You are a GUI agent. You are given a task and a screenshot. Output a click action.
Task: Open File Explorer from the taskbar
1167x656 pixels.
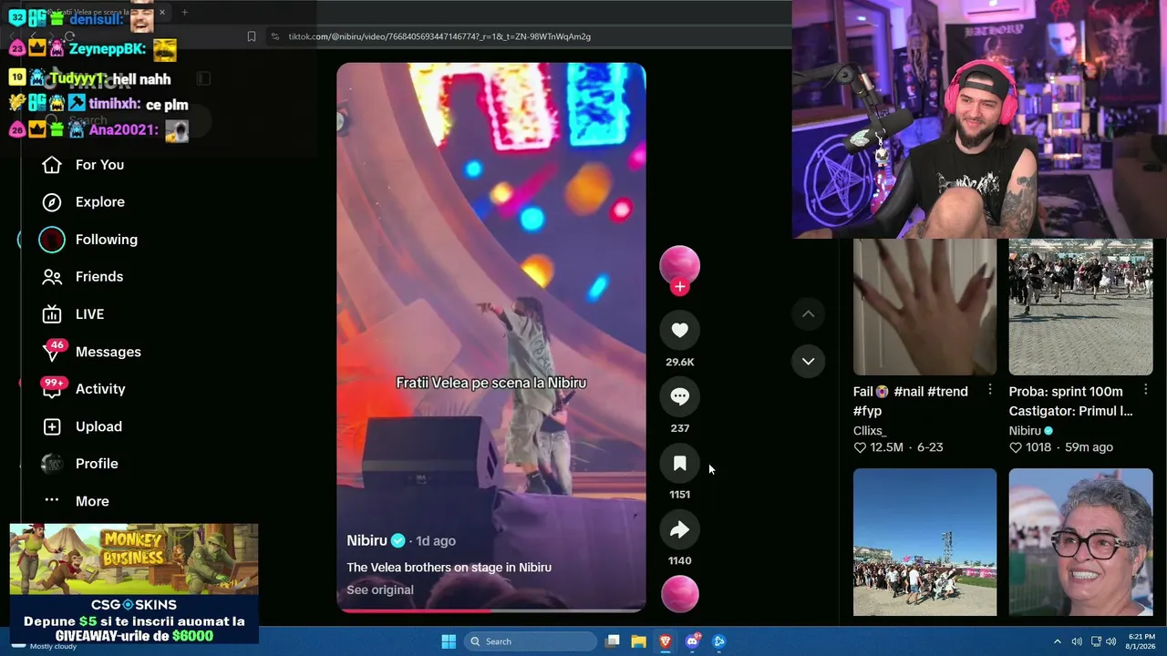(x=639, y=641)
